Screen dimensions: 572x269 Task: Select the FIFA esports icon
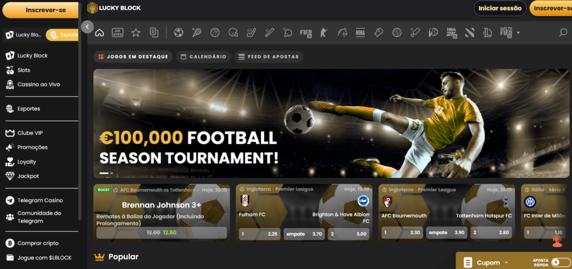pos(306,33)
